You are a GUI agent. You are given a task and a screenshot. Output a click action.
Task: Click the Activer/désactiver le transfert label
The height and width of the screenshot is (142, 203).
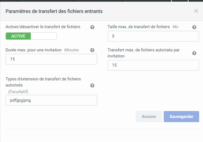43,27
